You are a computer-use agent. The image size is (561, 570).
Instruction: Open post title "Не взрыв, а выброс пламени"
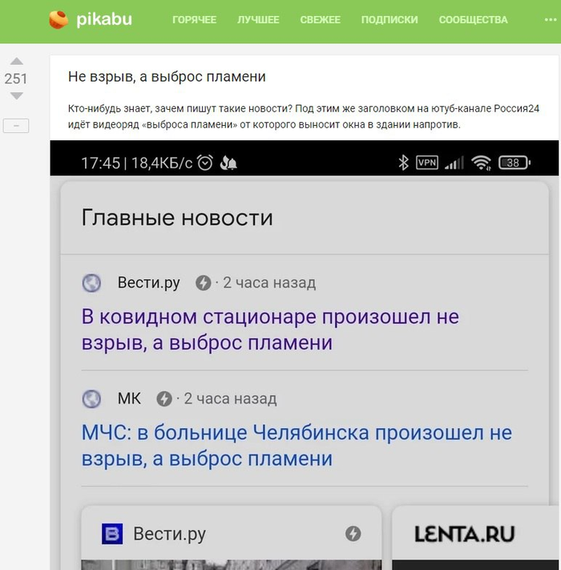click(x=167, y=77)
